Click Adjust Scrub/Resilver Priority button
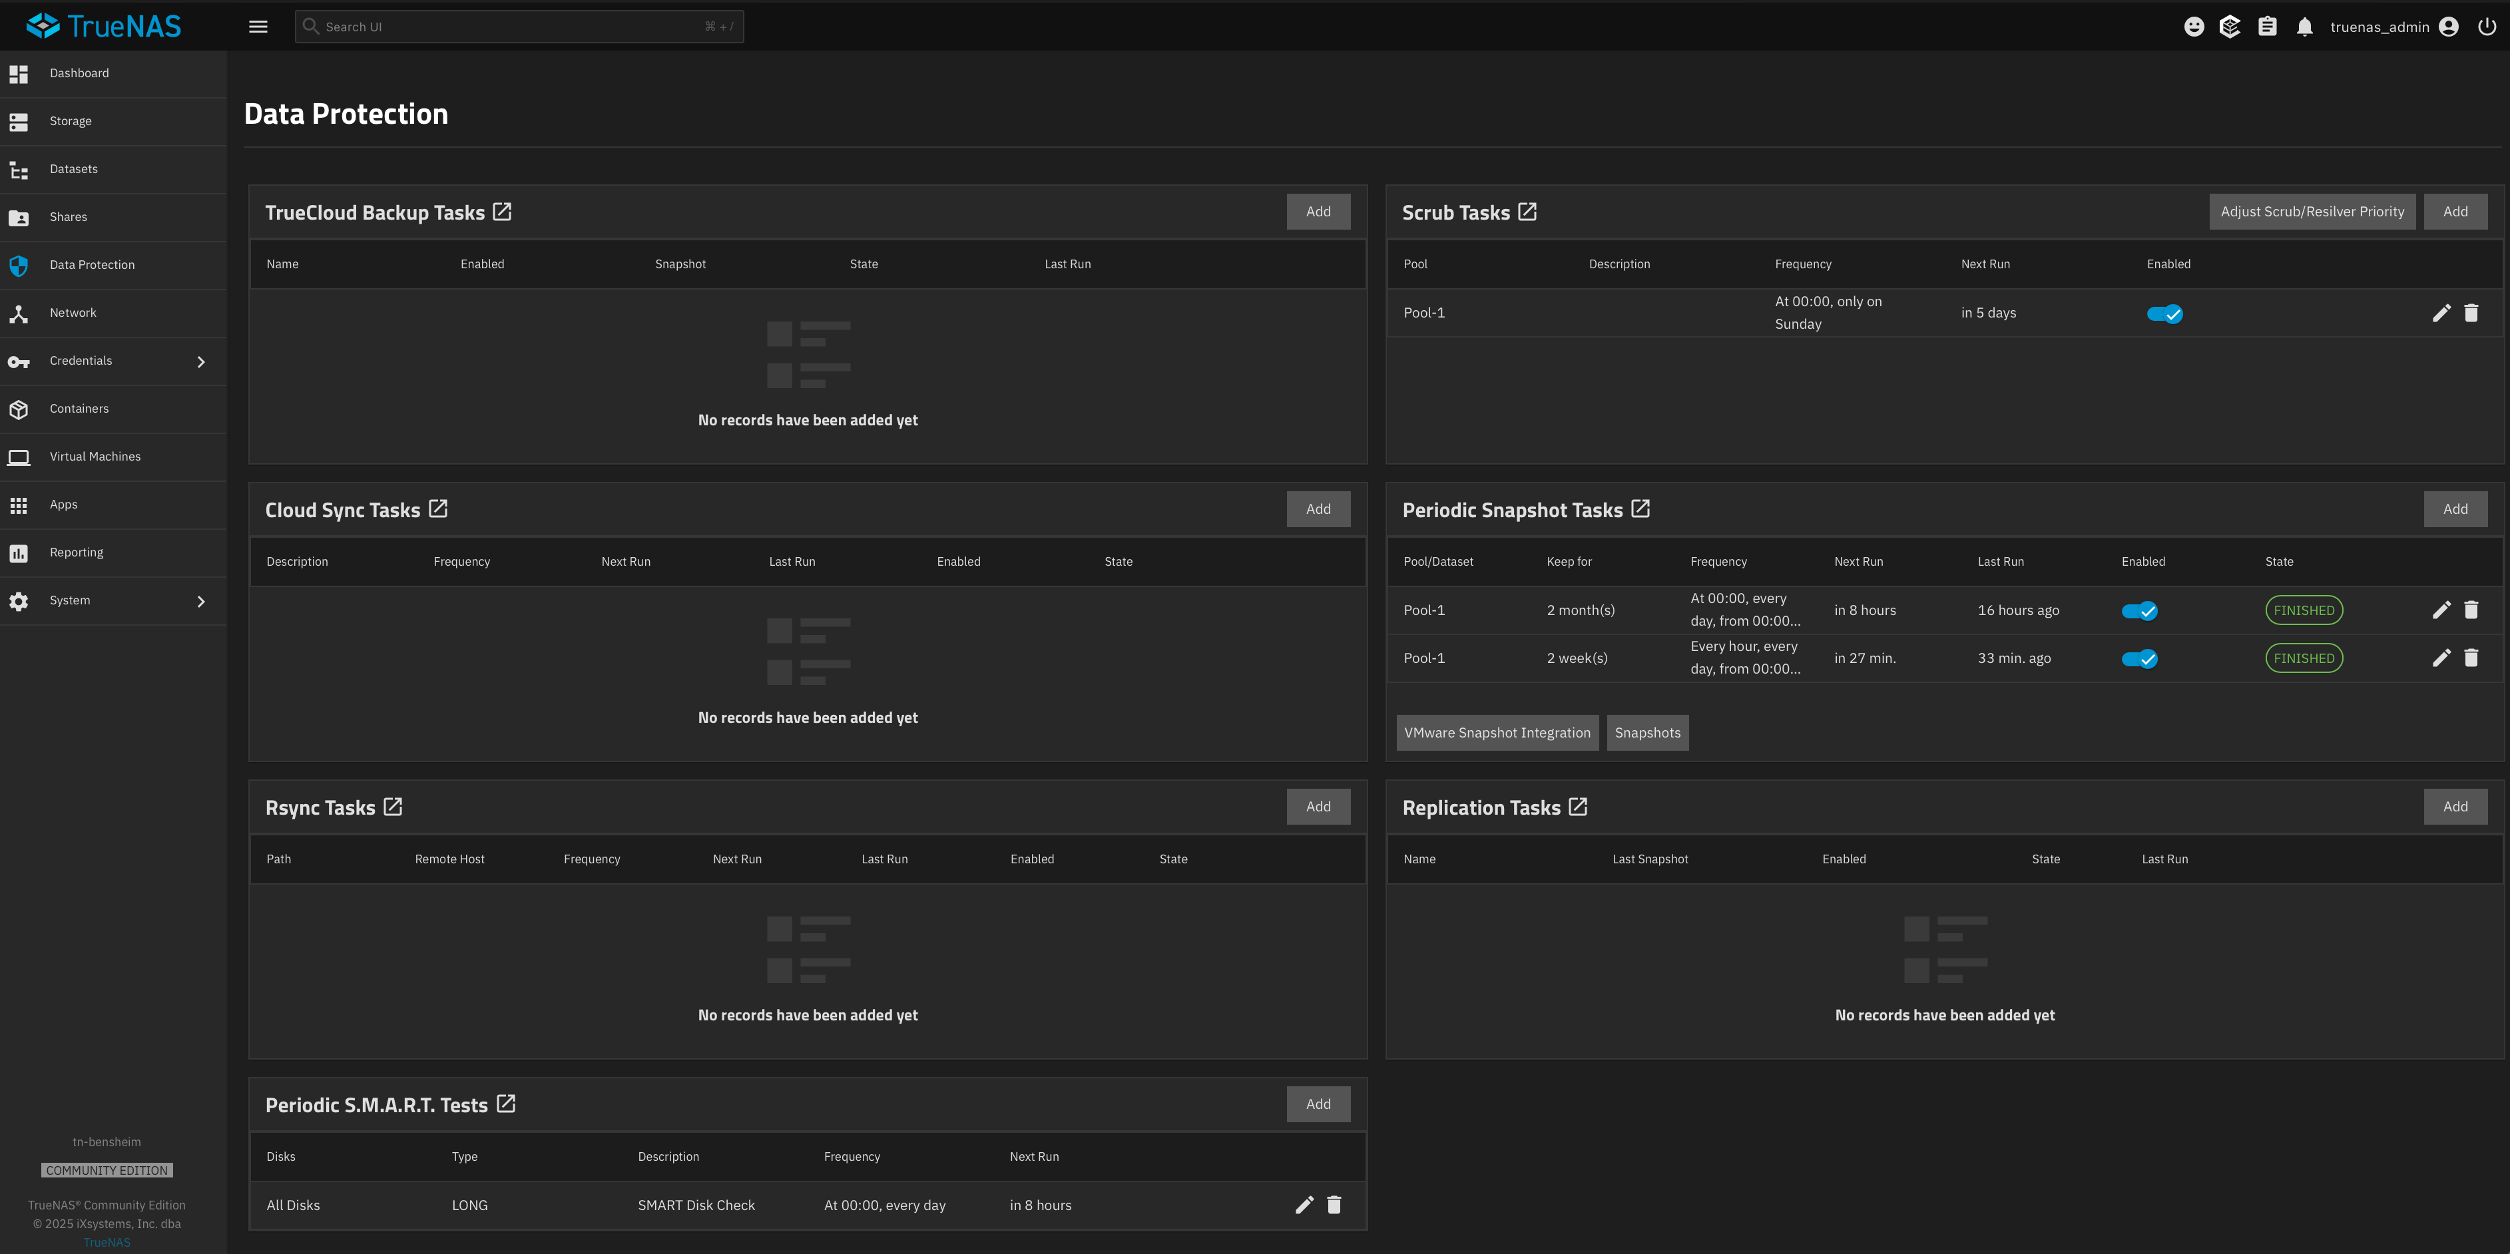This screenshot has width=2510, height=1254. coord(2311,212)
